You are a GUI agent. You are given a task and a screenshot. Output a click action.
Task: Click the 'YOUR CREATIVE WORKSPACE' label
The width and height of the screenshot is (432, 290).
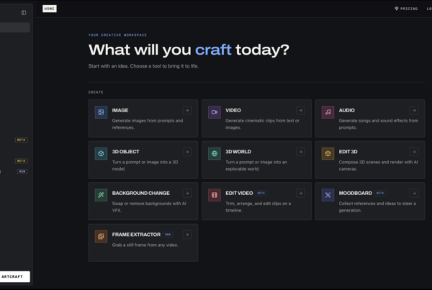coord(117,35)
